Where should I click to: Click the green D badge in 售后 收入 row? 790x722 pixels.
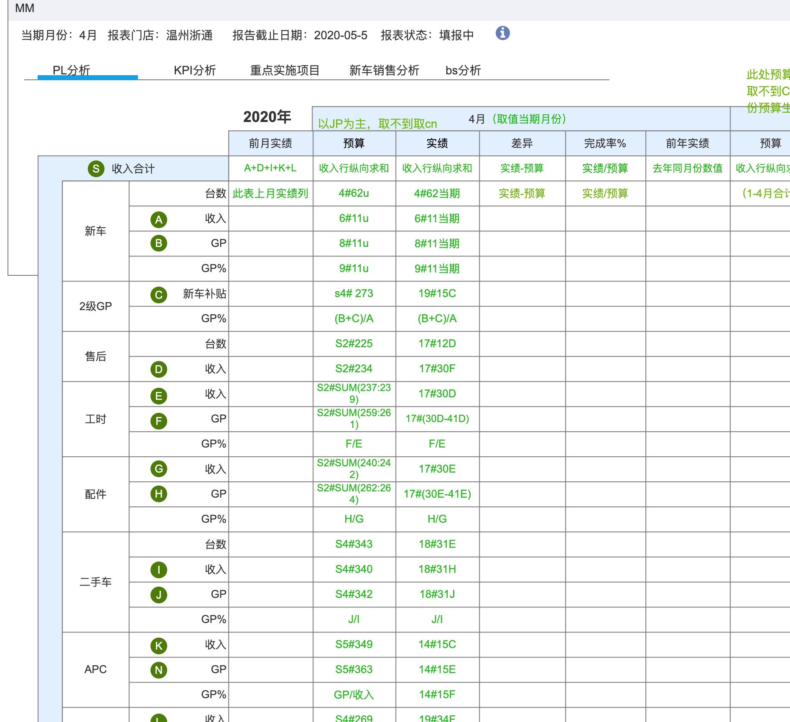(159, 369)
